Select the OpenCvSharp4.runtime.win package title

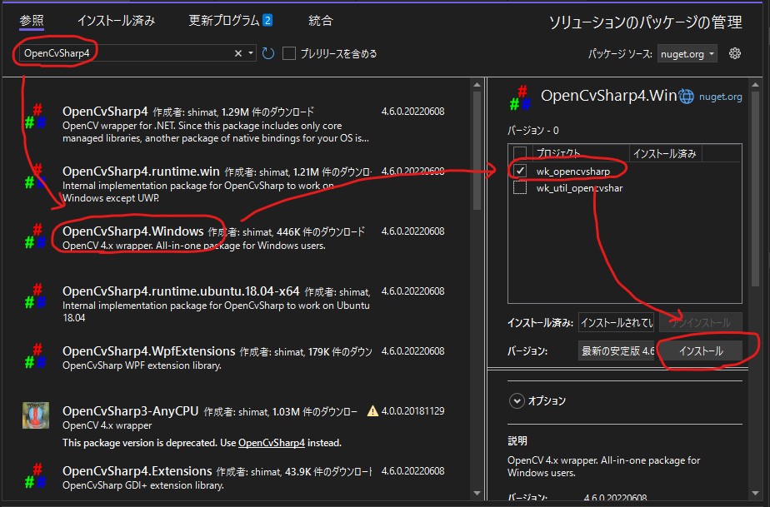141,171
